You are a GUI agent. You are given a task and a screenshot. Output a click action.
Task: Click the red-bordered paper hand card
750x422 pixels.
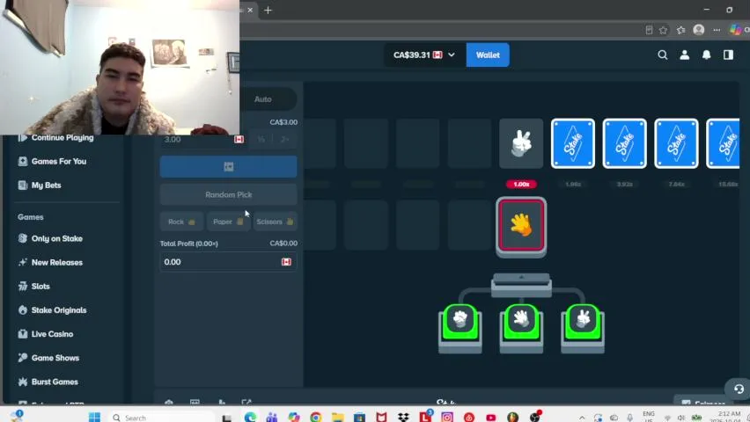521,226
